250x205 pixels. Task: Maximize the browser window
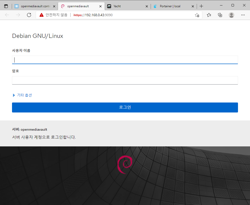(x=233, y=5)
